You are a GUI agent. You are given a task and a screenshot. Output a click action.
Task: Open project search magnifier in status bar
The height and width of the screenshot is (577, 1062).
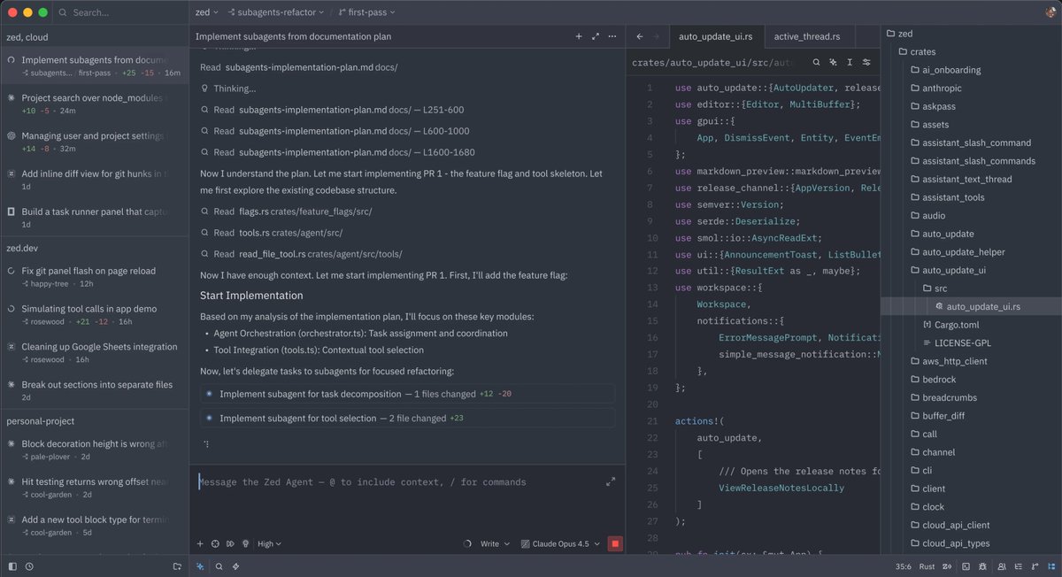tap(219, 566)
